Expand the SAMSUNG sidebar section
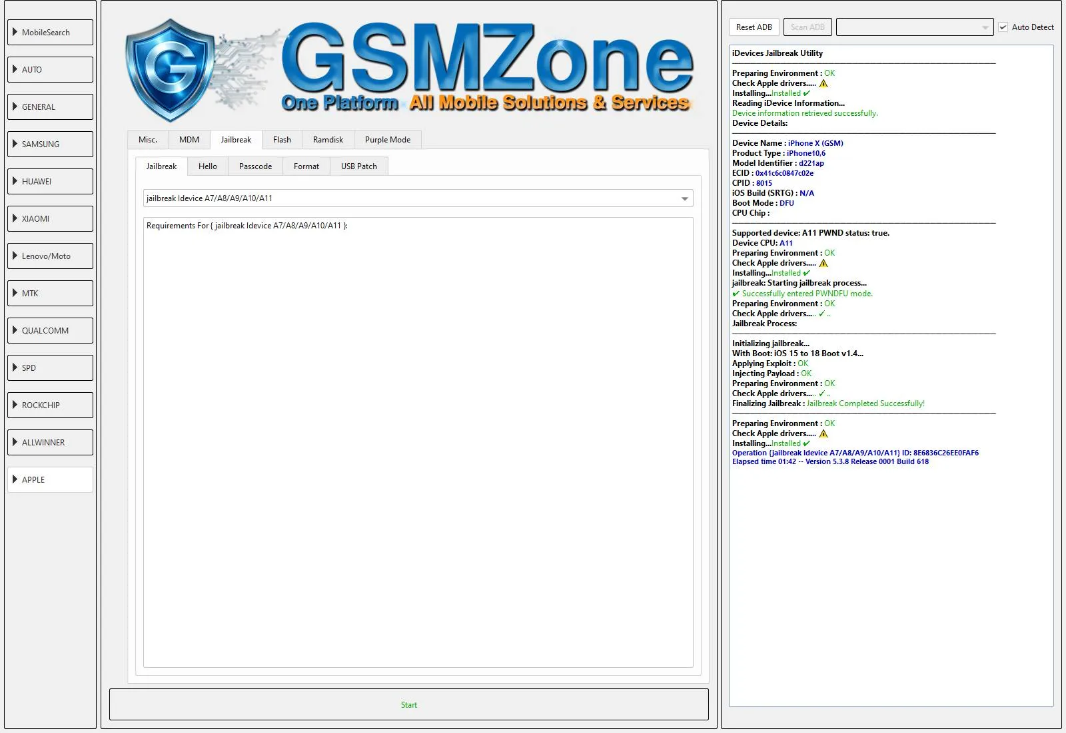The height and width of the screenshot is (733, 1066). [x=50, y=144]
